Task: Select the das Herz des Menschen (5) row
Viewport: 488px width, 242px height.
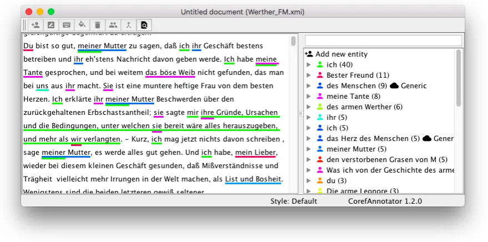Action: coord(379,139)
